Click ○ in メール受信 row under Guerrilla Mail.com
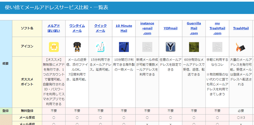The height and width of the screenshot is (125, 254). tap(194, 118)
